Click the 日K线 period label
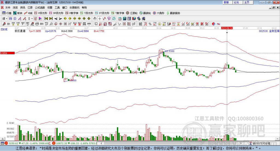 click(4, 29)
